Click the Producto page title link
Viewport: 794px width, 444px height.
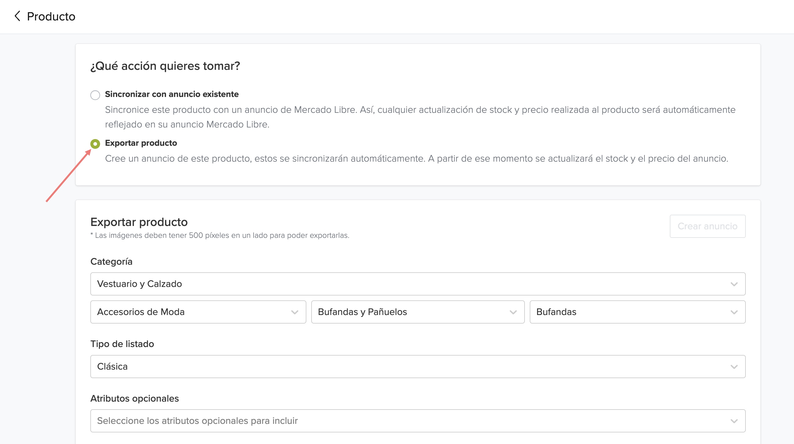coord(51,16)
